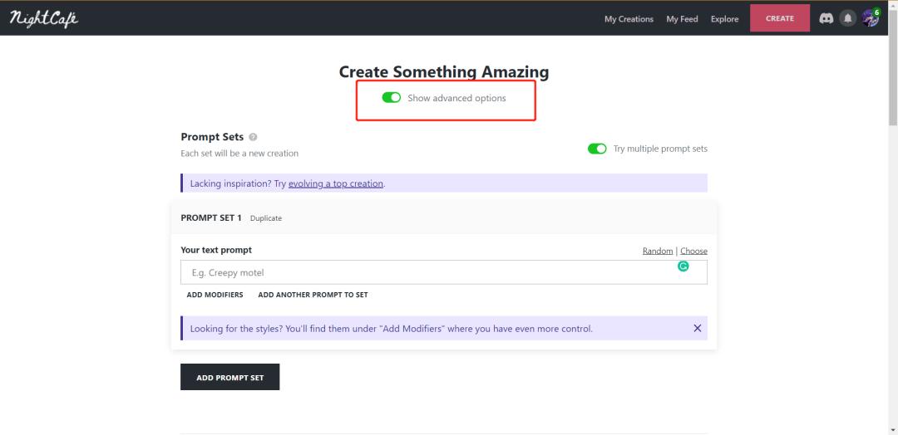898x435 pixels.
Task: Open the Discord community icon
Action: 826,18
